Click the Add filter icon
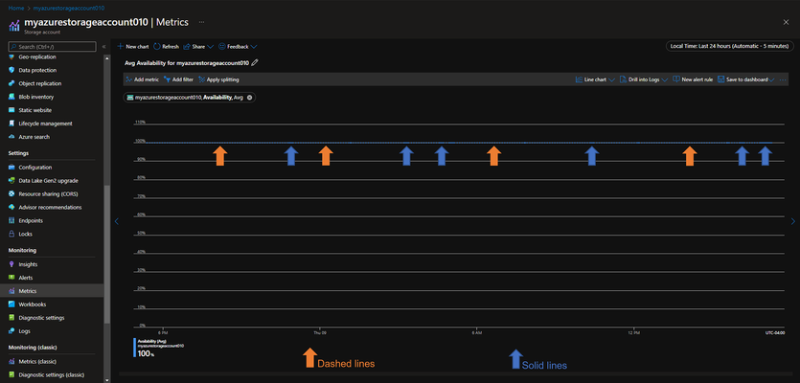 tap(167, 79)
